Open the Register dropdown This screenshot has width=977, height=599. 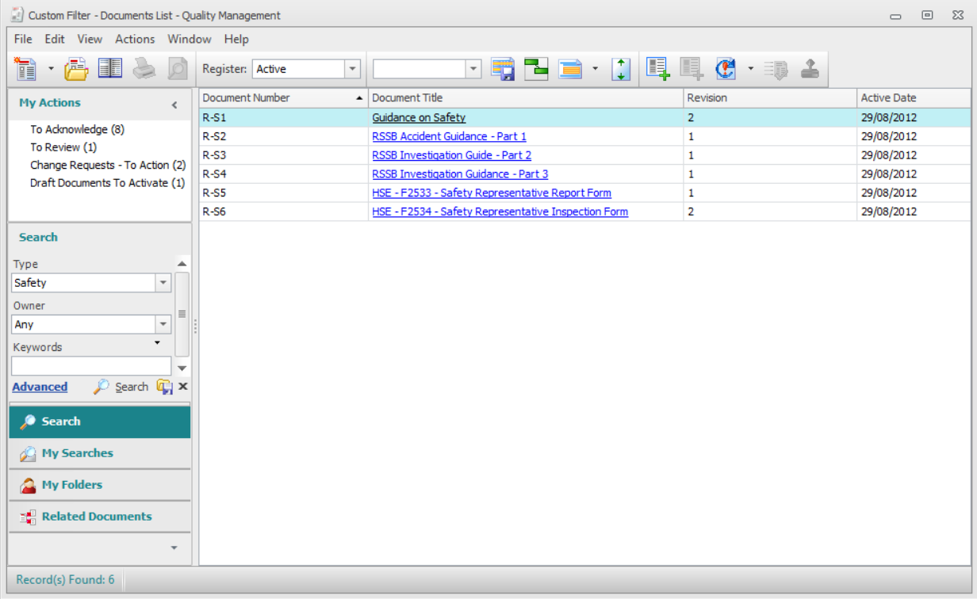[352, 69]
